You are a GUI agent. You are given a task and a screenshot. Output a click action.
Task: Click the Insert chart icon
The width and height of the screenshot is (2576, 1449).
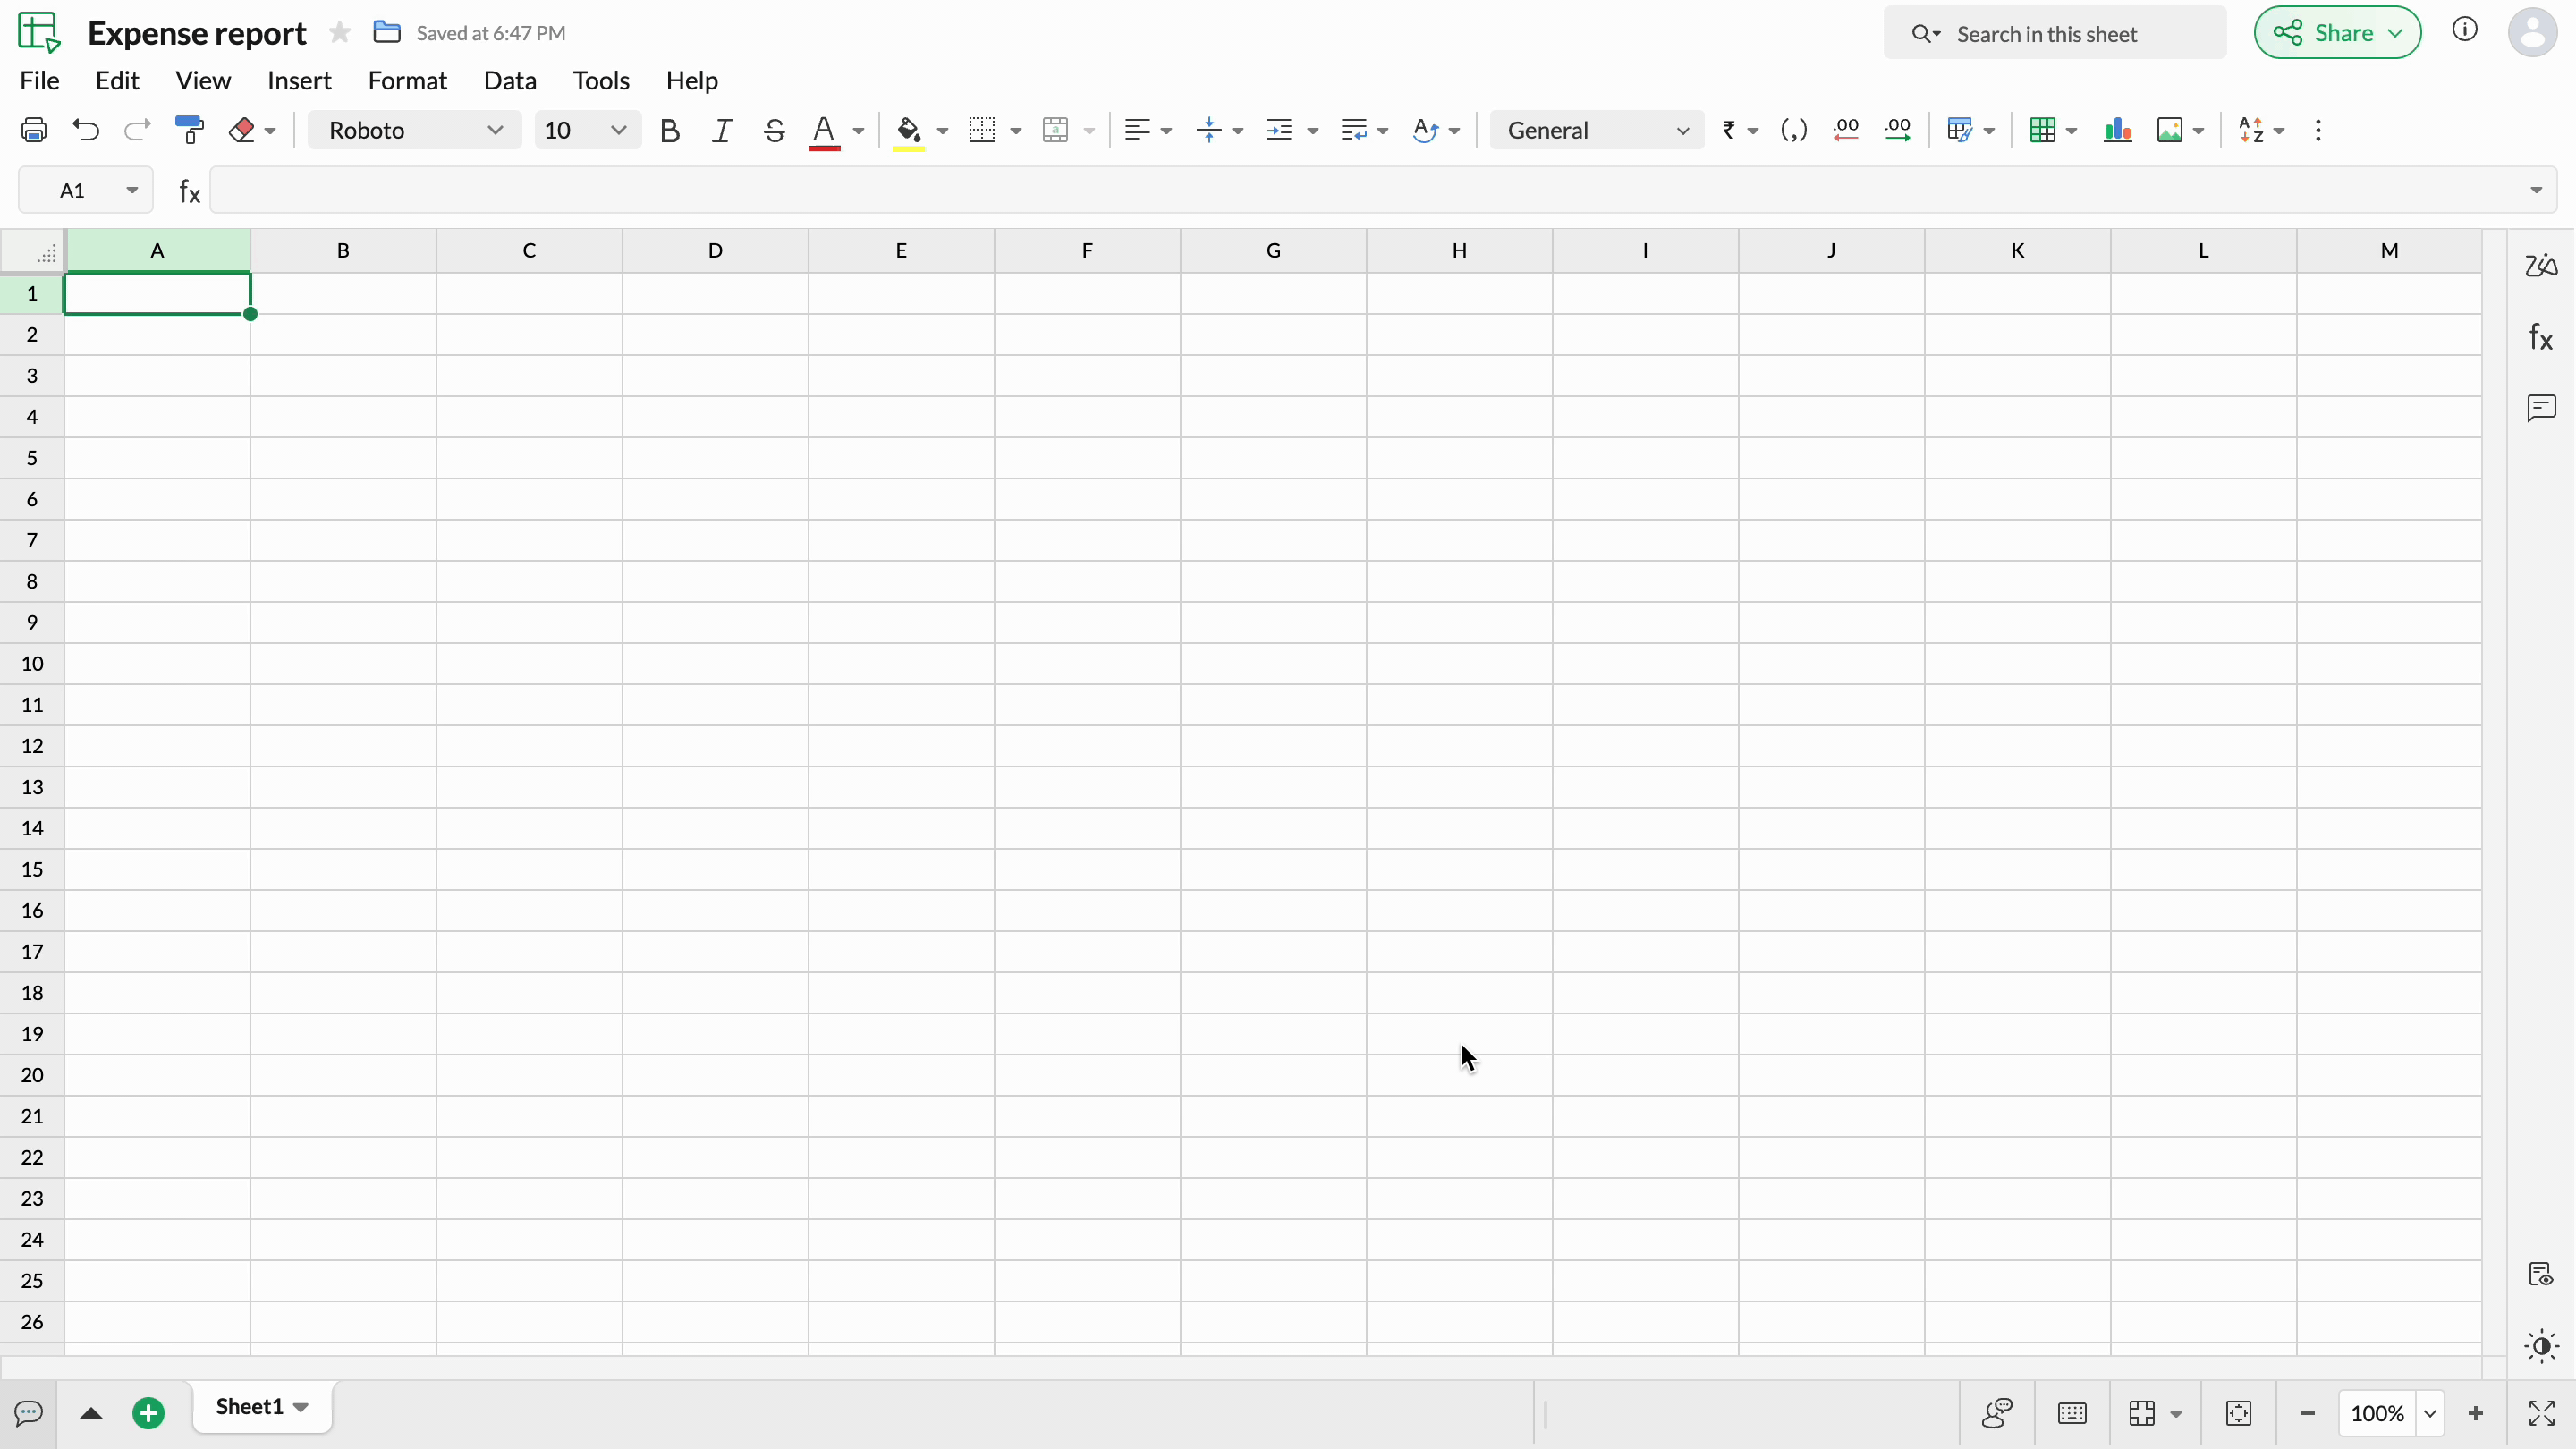click(2117, 130)
